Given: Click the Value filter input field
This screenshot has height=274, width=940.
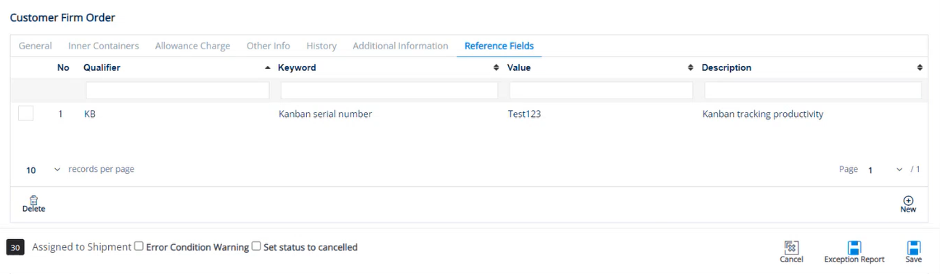Looking at the screenshot, I should (601, 91).
